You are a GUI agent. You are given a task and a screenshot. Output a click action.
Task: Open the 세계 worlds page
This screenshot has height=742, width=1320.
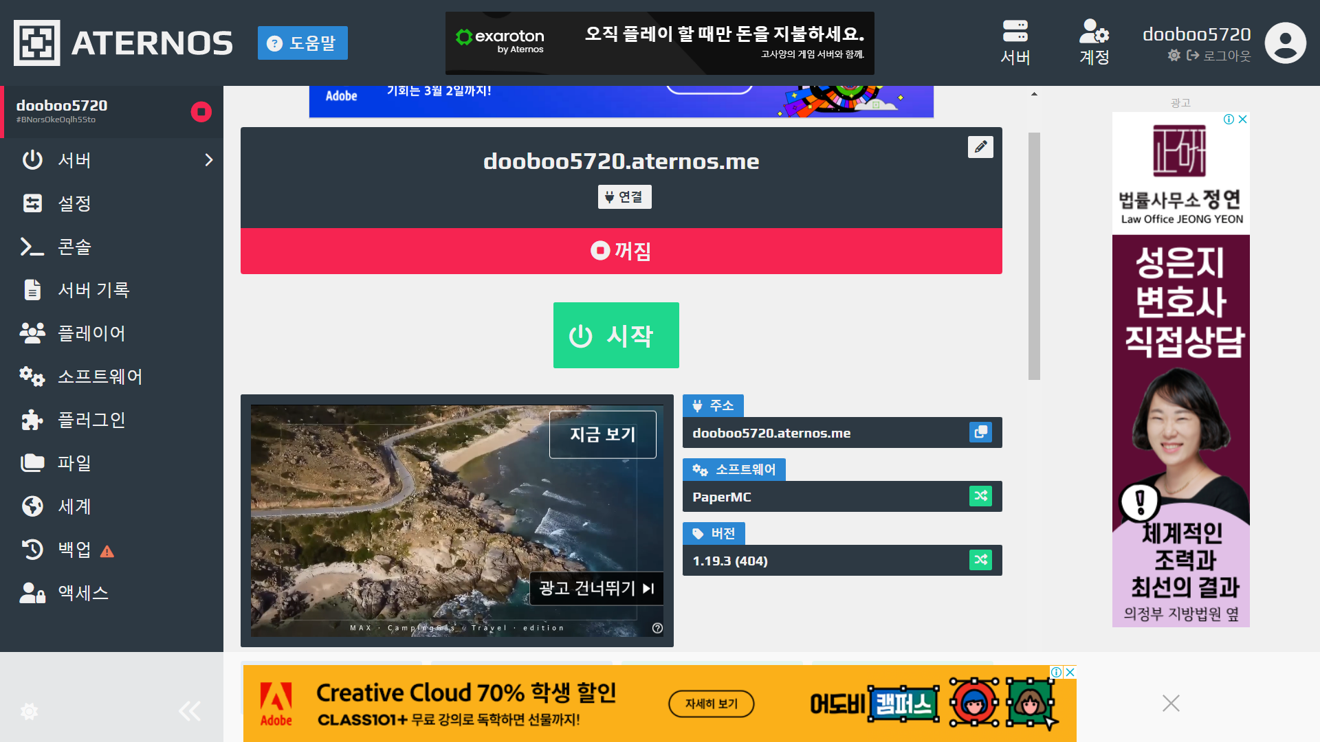[74, 506]
